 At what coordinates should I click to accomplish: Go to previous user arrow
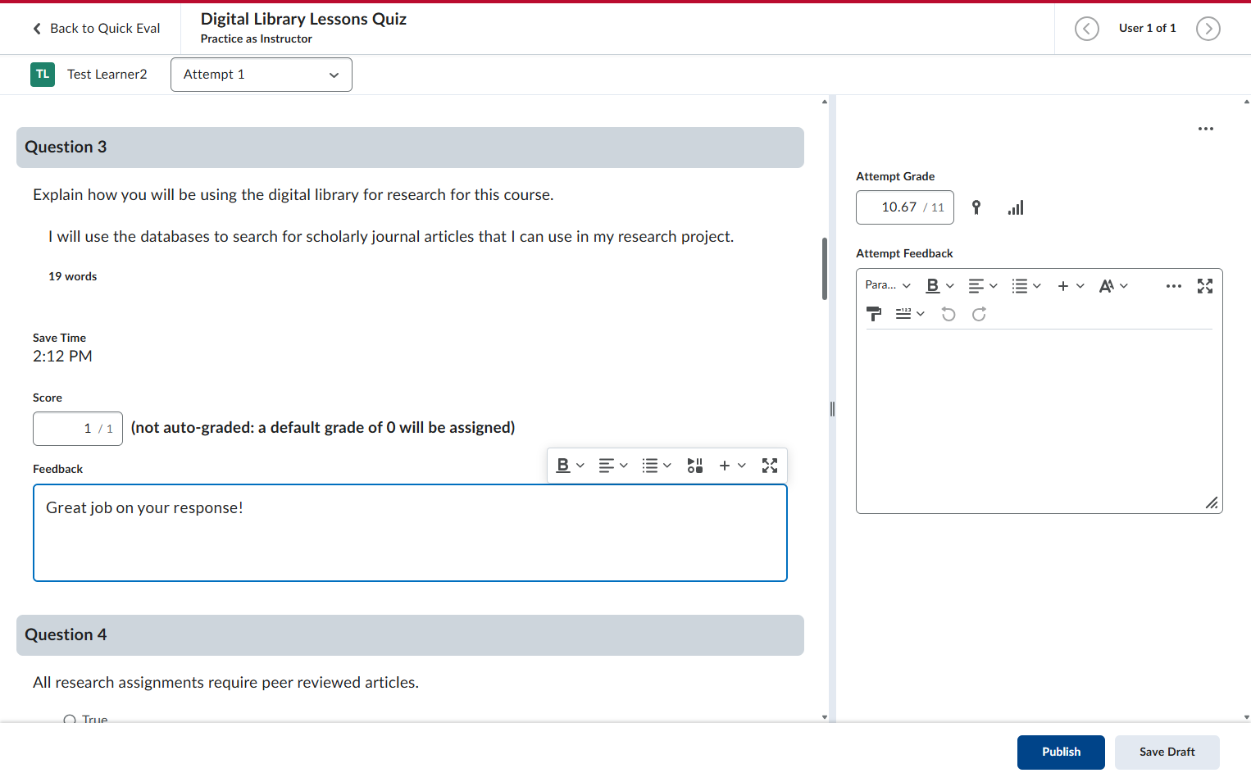[x=1086, y=29]
